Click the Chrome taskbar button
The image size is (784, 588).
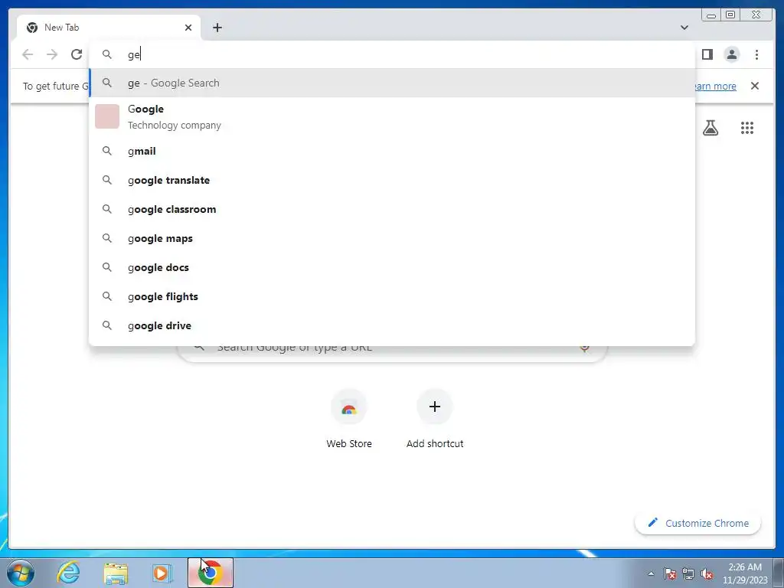(x=211, y=573)
